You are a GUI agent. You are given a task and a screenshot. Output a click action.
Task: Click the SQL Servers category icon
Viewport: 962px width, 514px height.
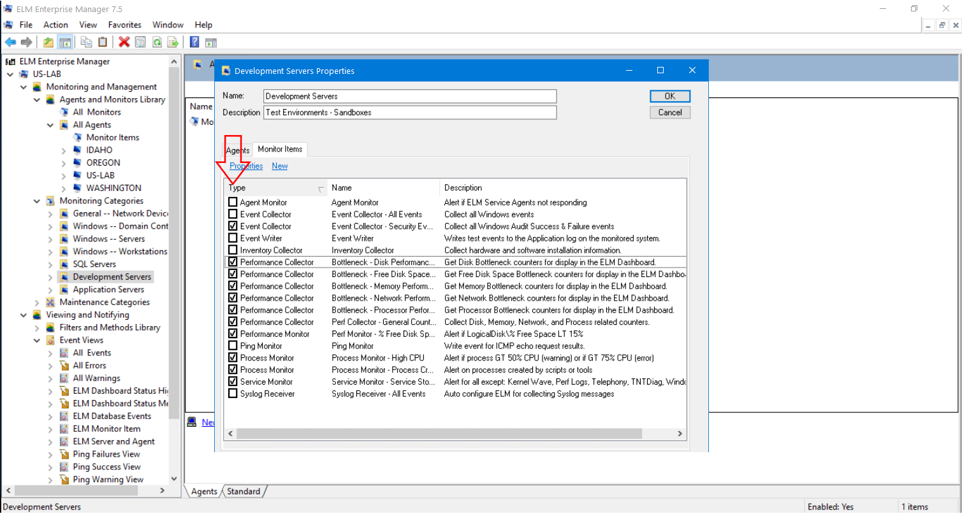point(64,264)
